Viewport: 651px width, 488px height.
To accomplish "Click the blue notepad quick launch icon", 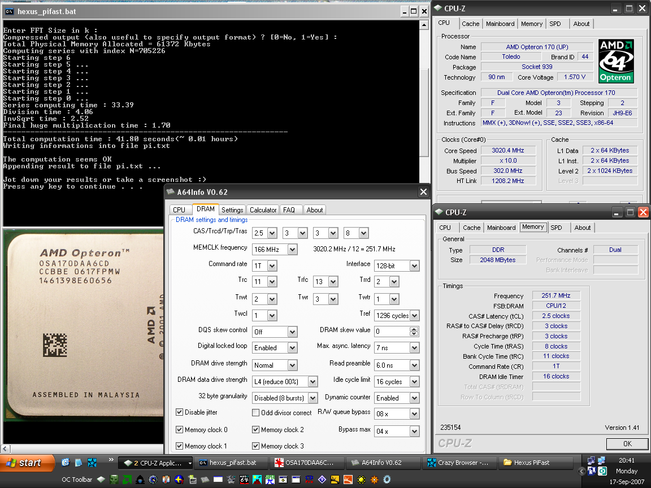I will click(x=79, y=462).
